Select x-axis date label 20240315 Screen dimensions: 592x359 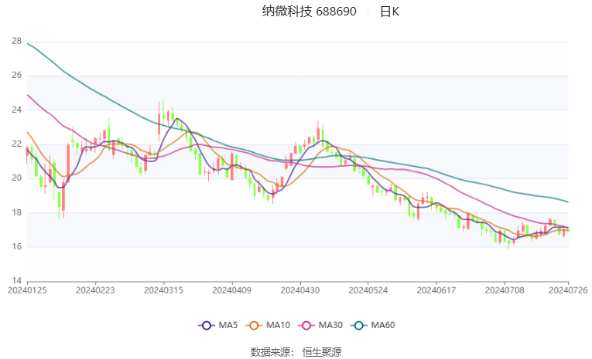tap(163, 290)
